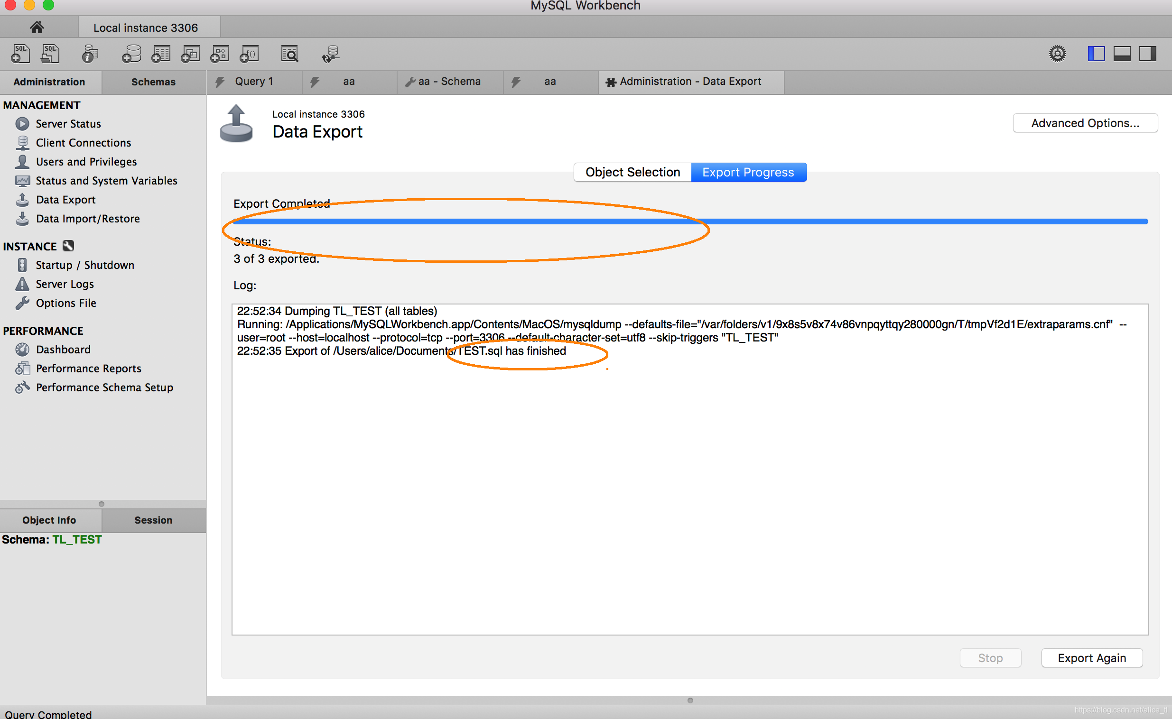1172x719 pixels.
Task: Toggle the bottom output panel visibility
Action: coord(1122,54)
